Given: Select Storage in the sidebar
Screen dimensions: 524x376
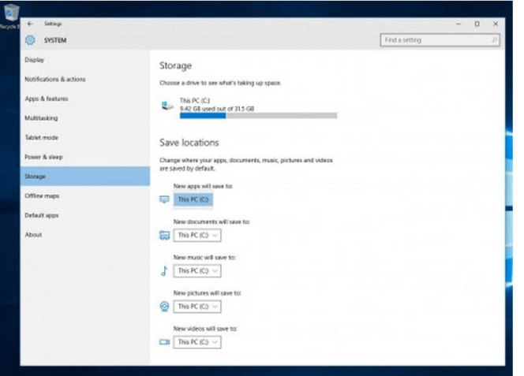Looking at the screenshot, I should click(x=85, y=176).
